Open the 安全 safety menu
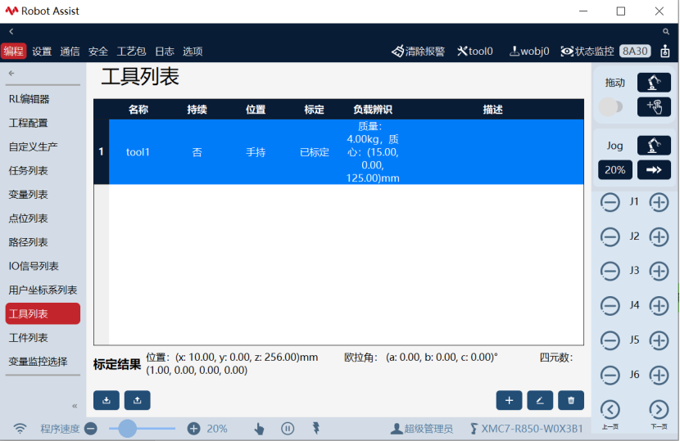This screenshot has height=441, width=680. click(x=98, y=51)
